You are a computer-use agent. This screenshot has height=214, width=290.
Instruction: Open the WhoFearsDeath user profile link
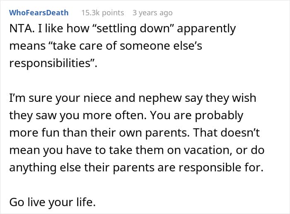[39, 13]
